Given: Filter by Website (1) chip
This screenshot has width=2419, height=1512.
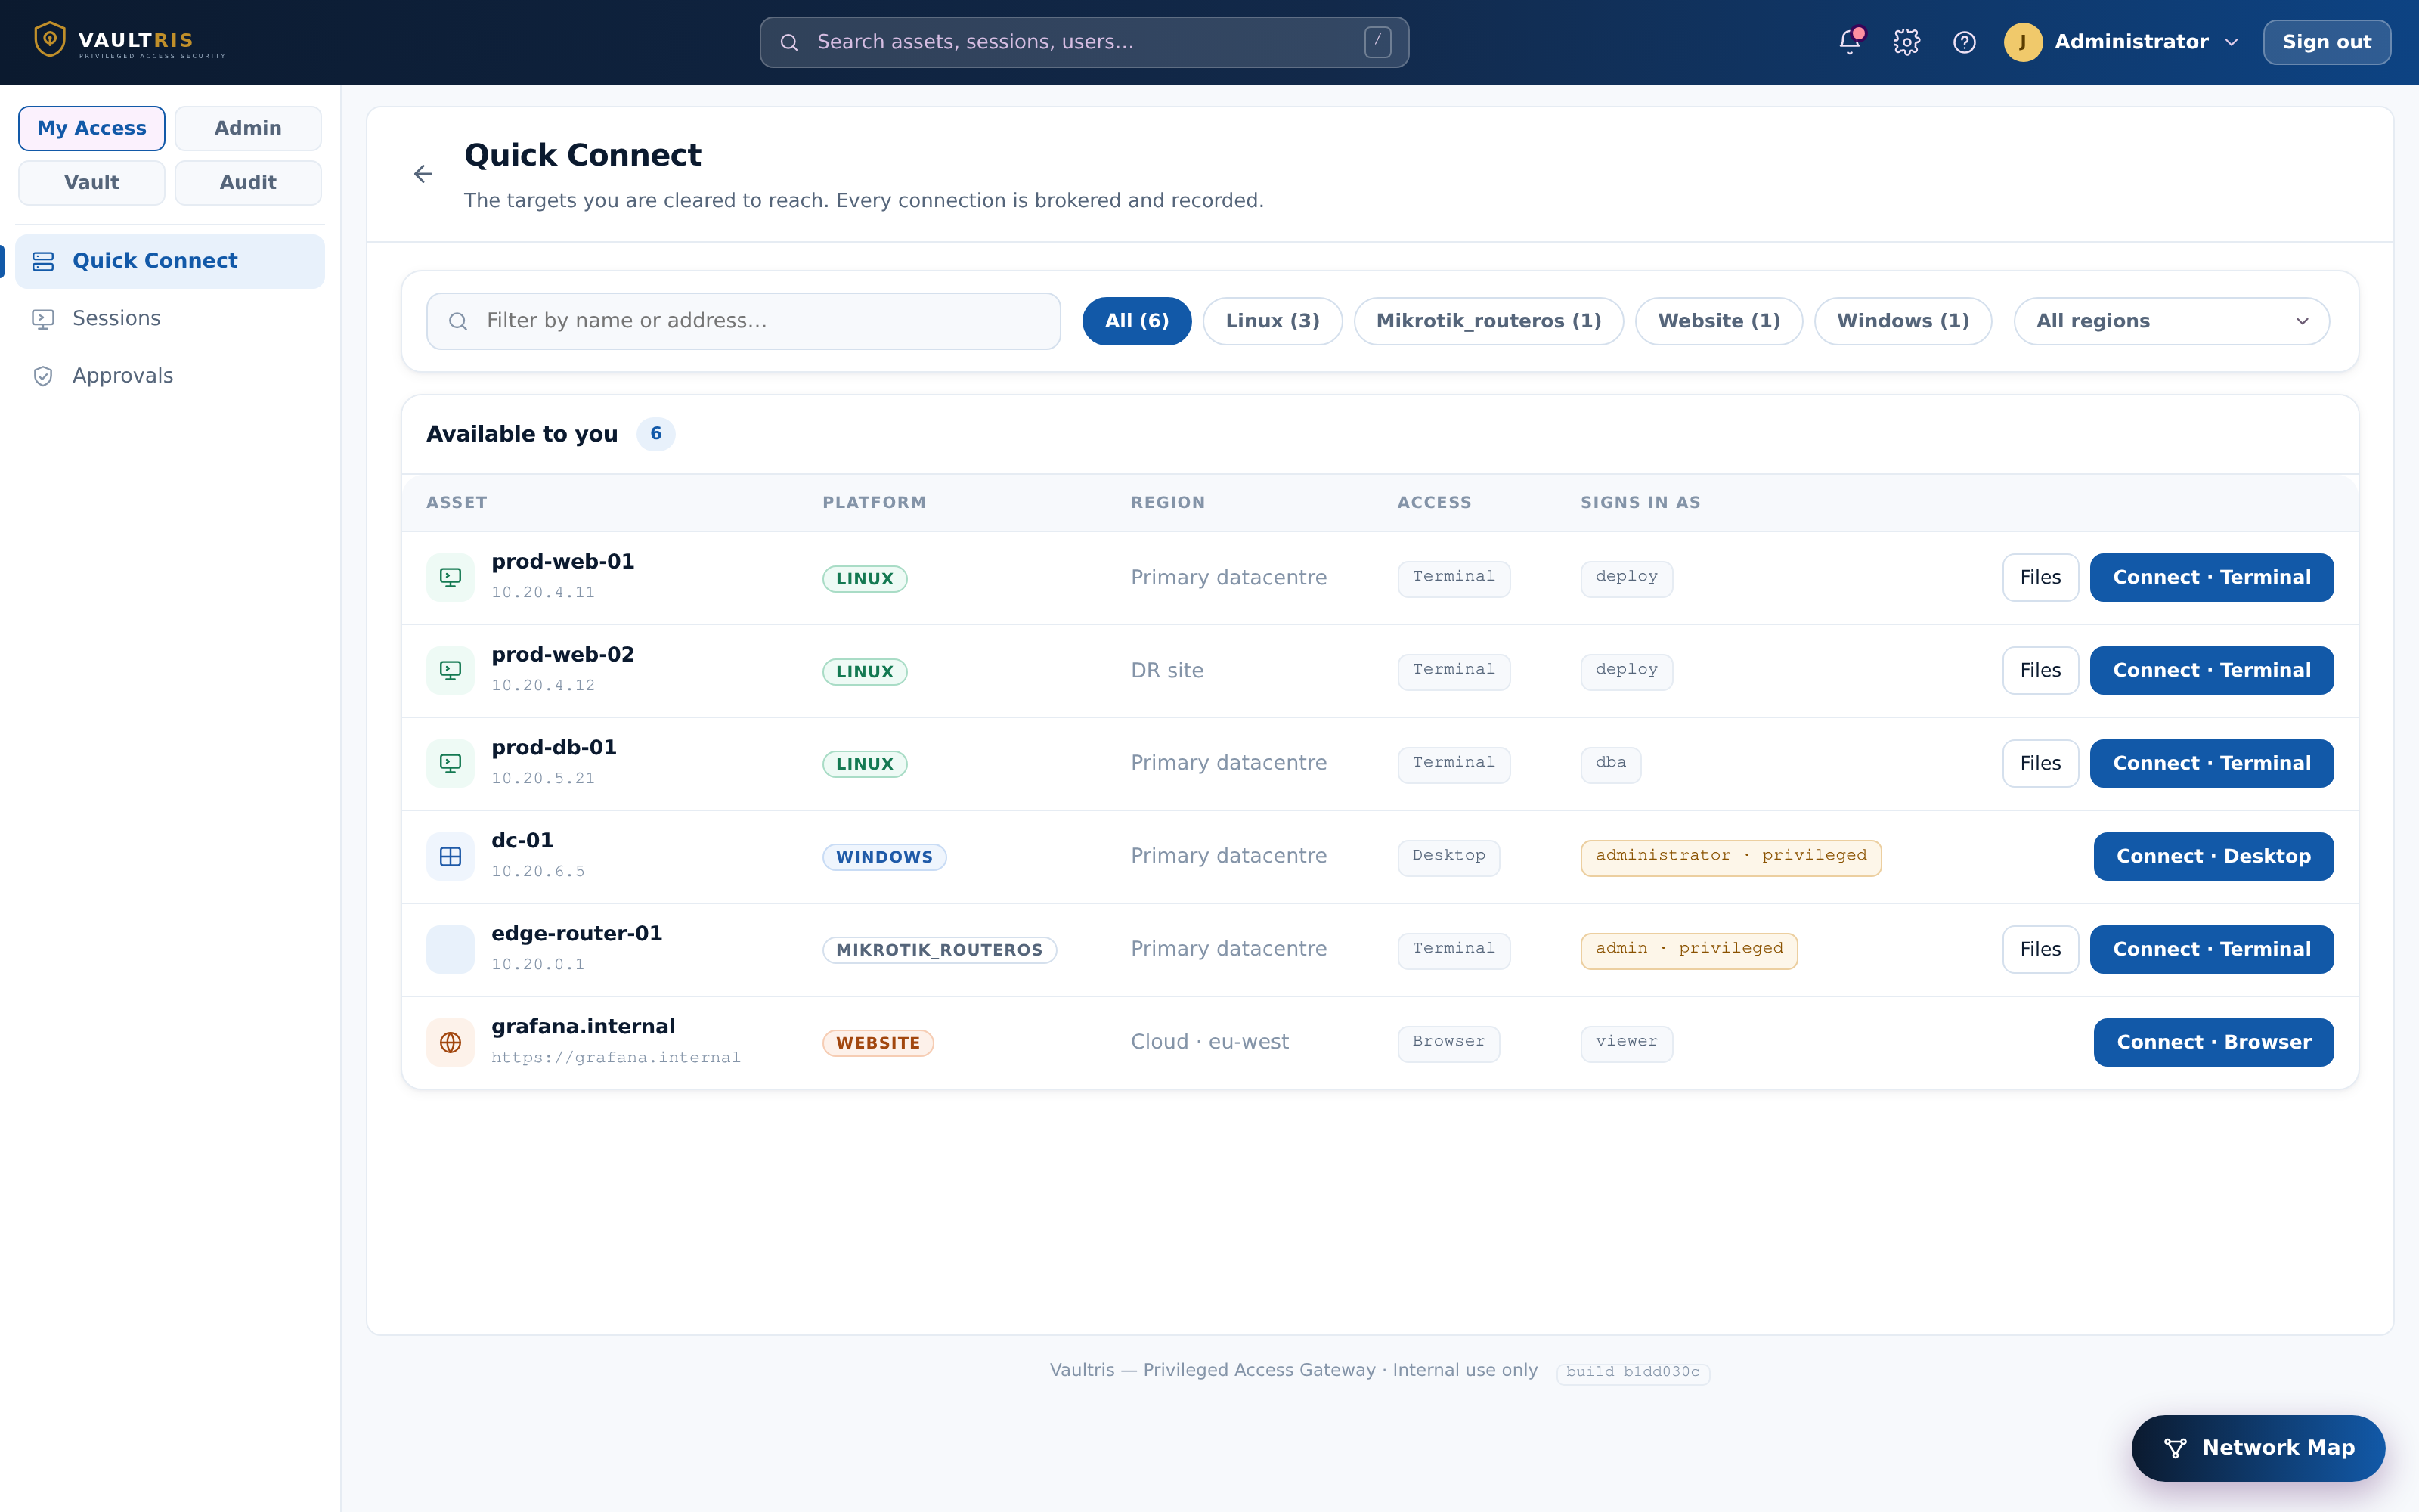Looking at the screenshot, I should [x=1719, y=321].
